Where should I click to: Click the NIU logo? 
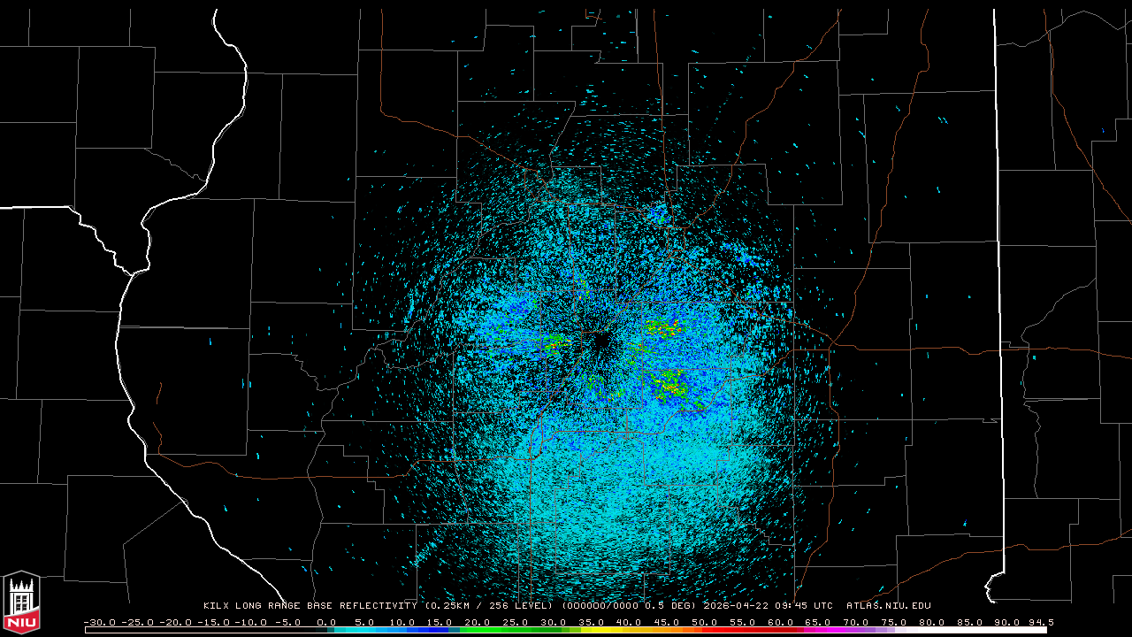pos(21,603)
